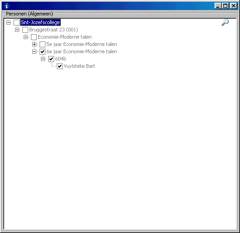Expand the 5e jaar Economie-Moderne talen node
Image resolution: width=240 pixels, height=233 pixels.
tap(34, 45)
